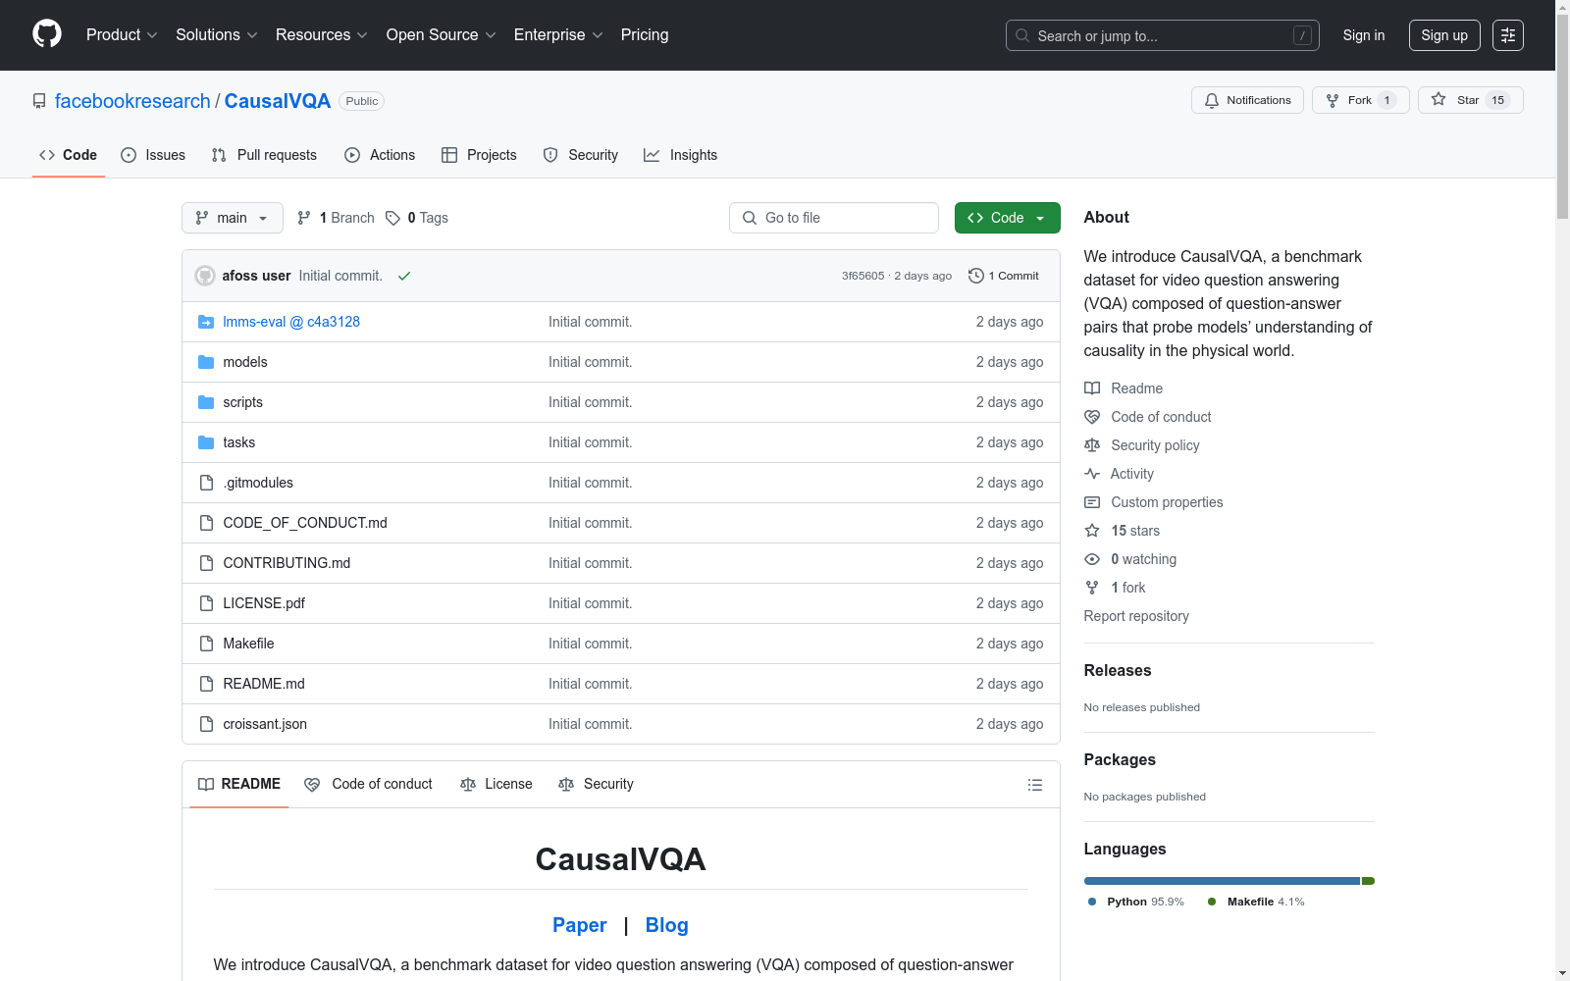Screen dimensions: 1570x981
Task: Click the Sign up button
Action: [1444, 35]
